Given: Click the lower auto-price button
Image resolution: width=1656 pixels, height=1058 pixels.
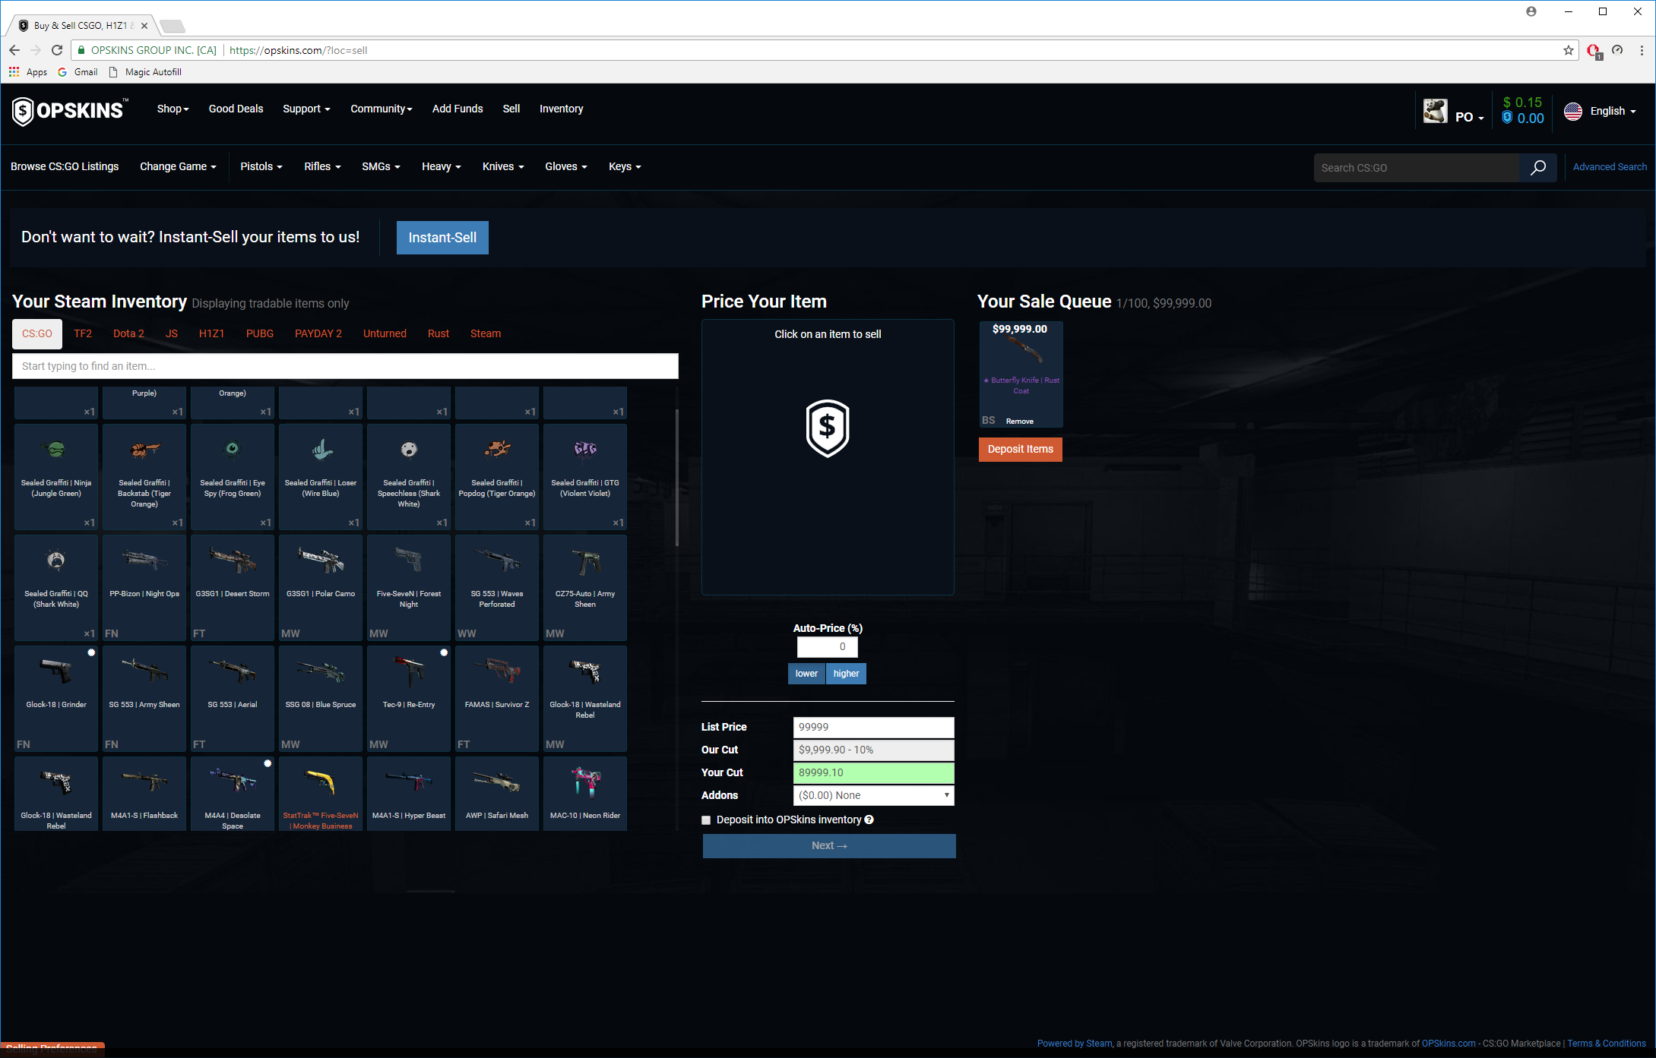Looking at the screenshot, I should pyautogui.click(x=806, y=674).
